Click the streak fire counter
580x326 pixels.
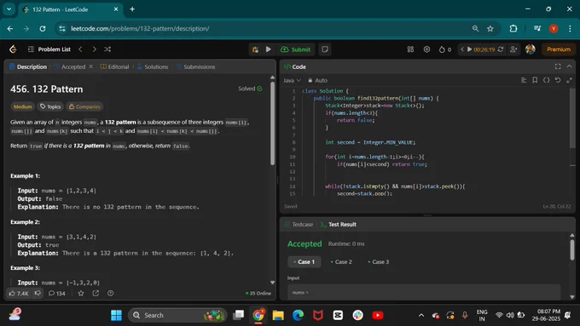coord(445,49)
